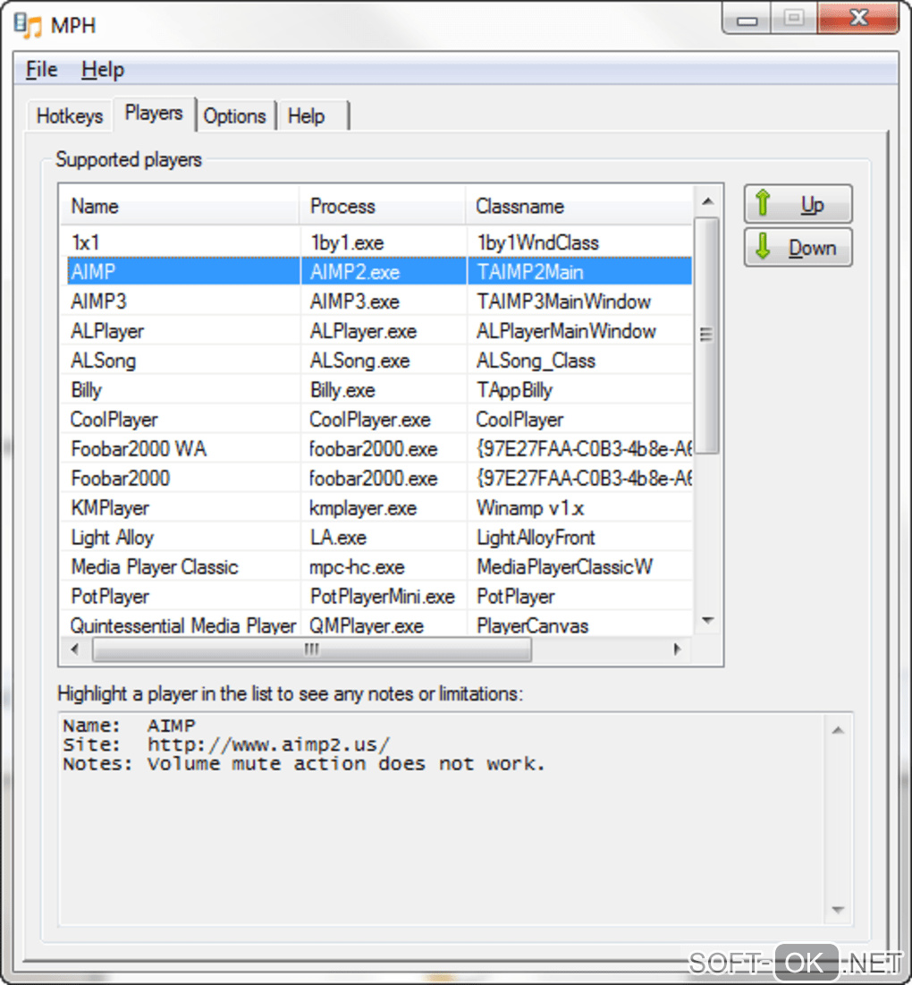Viewport: 912px width, 985px height.
Task: Select the AIMP3 player row
Action: (377, 301)
